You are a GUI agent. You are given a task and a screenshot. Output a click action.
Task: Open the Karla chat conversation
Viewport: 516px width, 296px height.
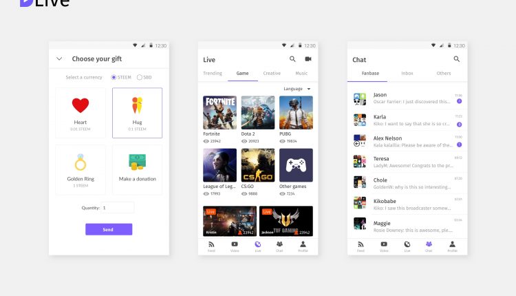[x=407, y=120]
